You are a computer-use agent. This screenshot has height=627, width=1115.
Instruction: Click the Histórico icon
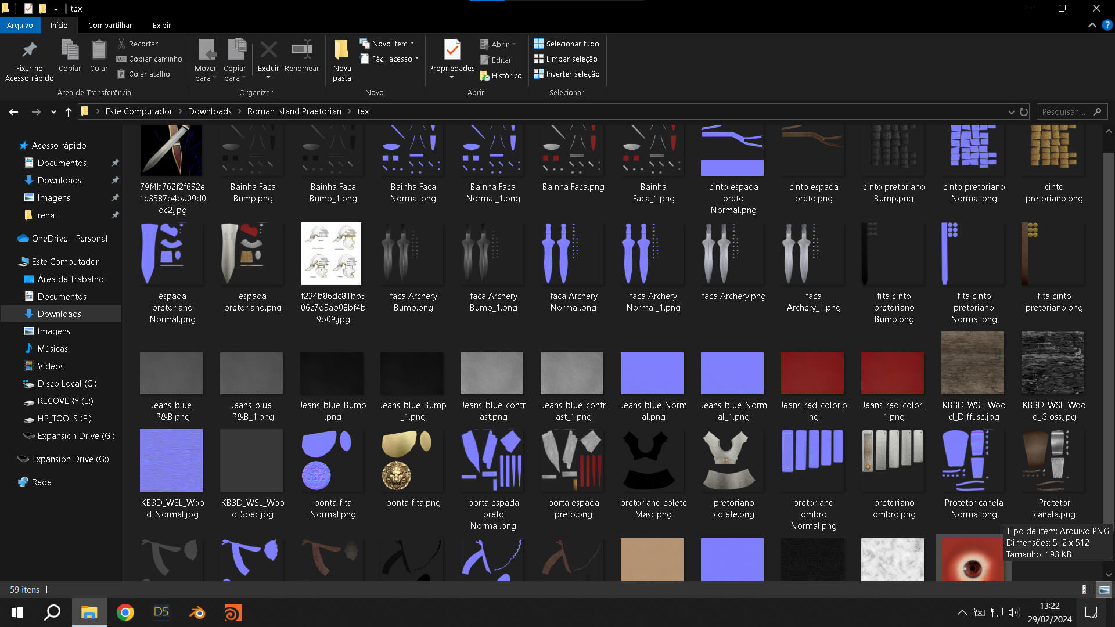(x=485, y=76)
